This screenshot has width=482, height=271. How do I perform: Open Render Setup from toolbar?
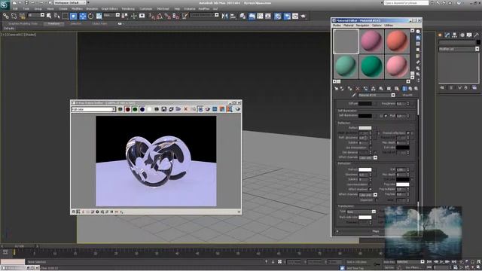[x=287, y=16]
